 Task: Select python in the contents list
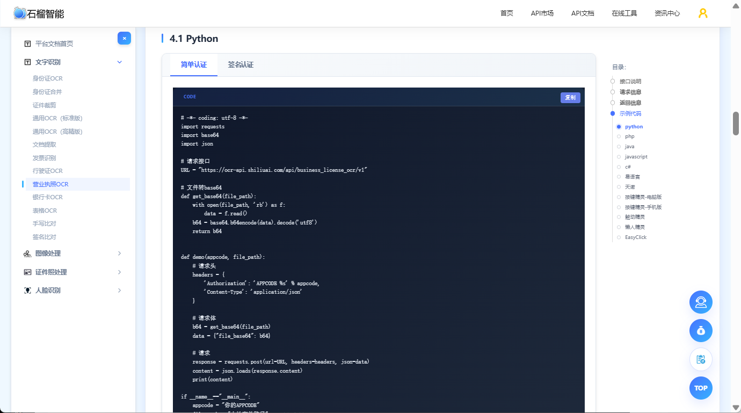[634, 127]
